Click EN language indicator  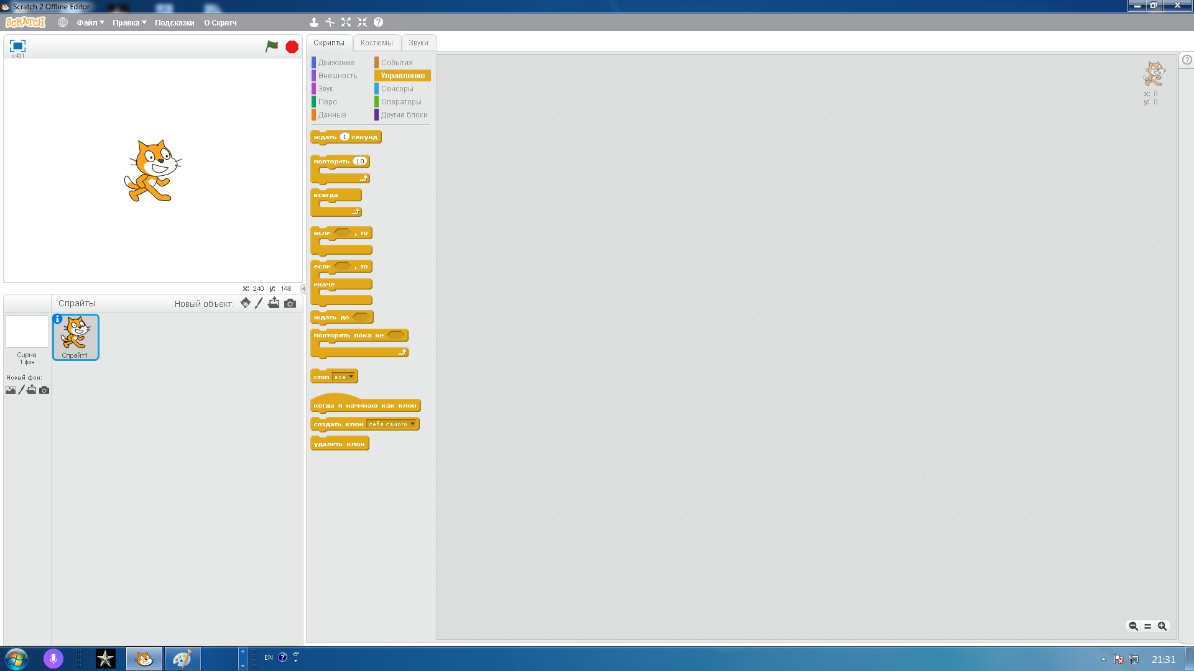pyautogui.click(x=269, y=657)
